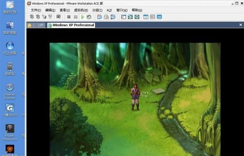Select the Windows XP Professional tab
The width and height of the screenshot is (244, 156).
(x=71, y=25)
